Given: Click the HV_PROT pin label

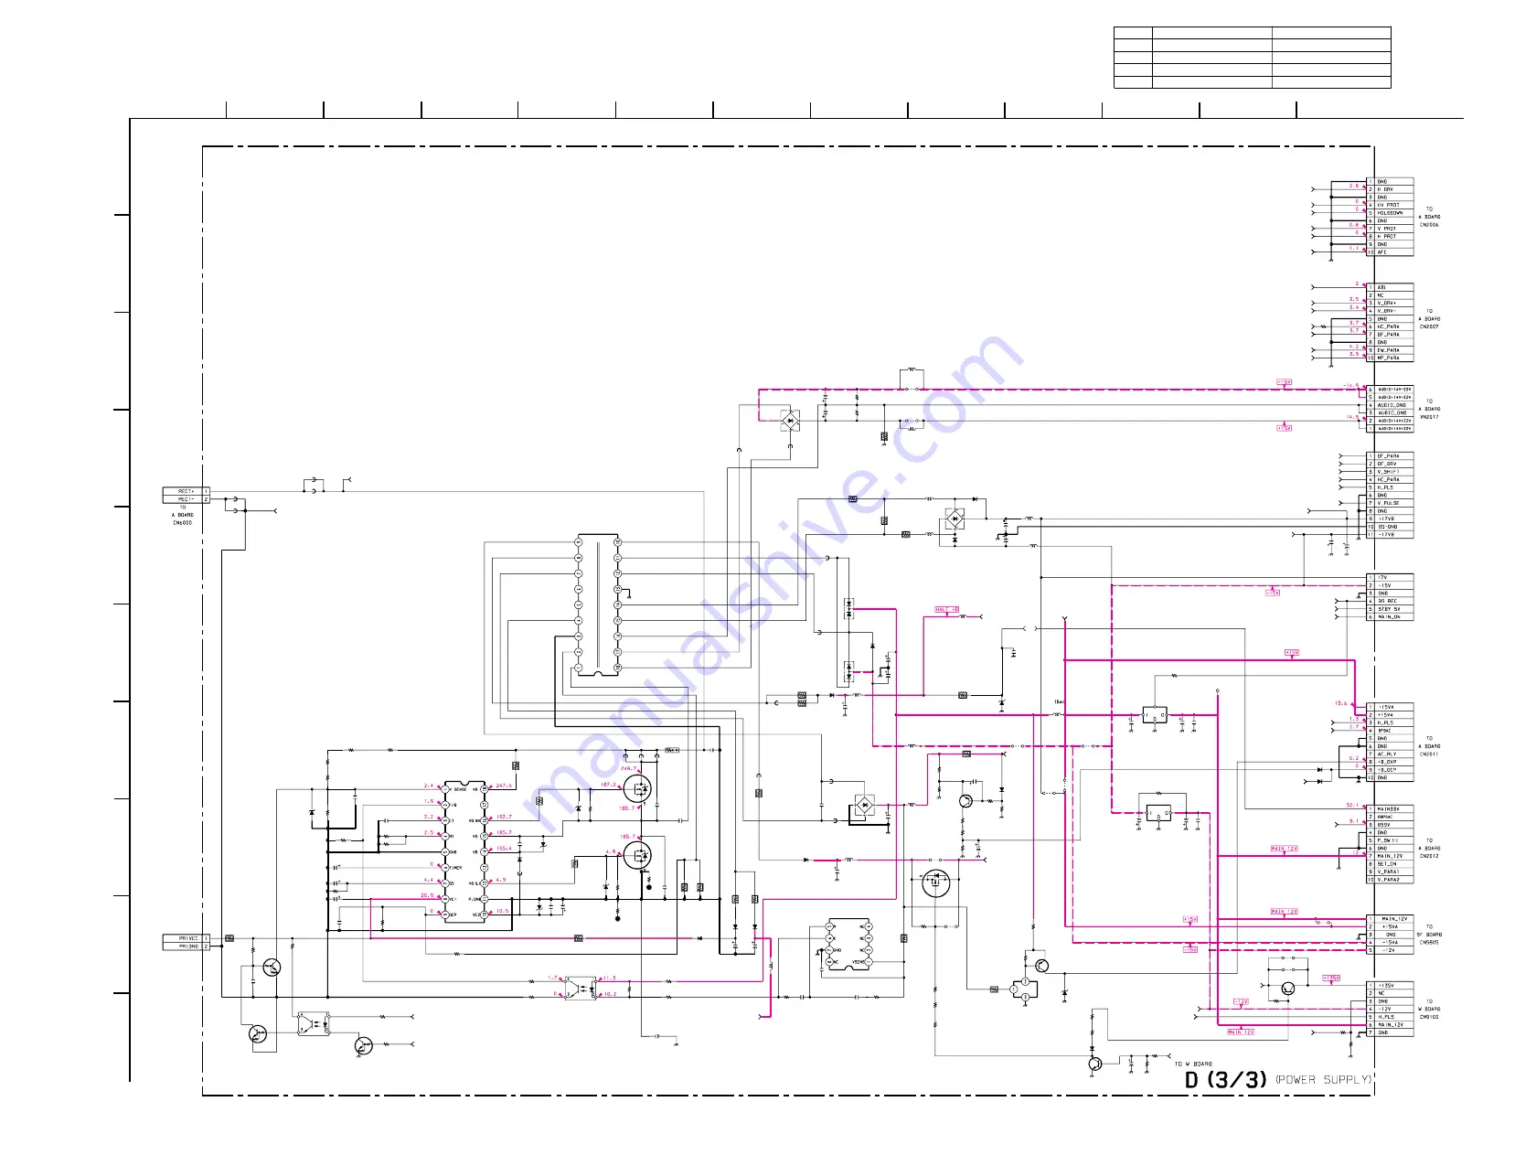Looking at the screenshot, I should (x=1388, y=205).
